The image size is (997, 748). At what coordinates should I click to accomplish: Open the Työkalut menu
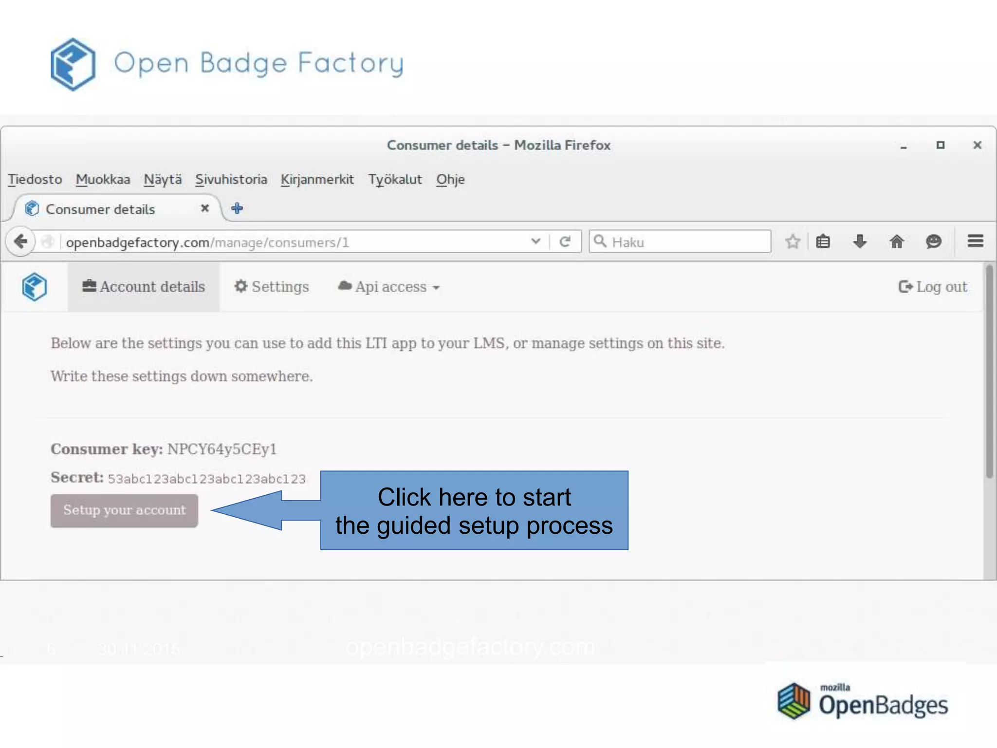395,179
